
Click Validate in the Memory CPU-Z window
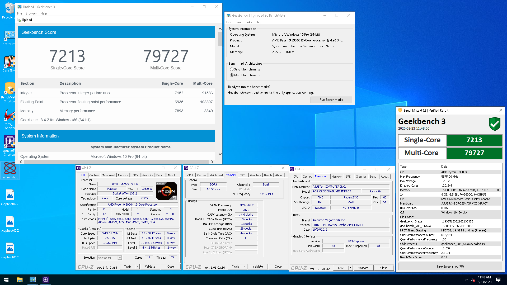[x=258, y=267]
